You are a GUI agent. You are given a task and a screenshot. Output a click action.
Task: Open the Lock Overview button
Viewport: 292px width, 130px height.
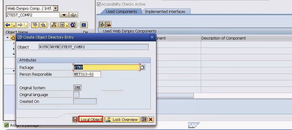coord(123,120)
